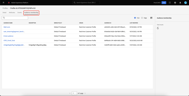
Task: Click the date 10/31/2023, 1:45 PM
Action: [136, 31]
